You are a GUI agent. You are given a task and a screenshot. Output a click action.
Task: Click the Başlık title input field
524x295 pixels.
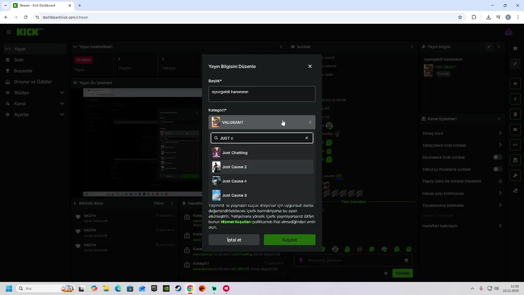262,94
